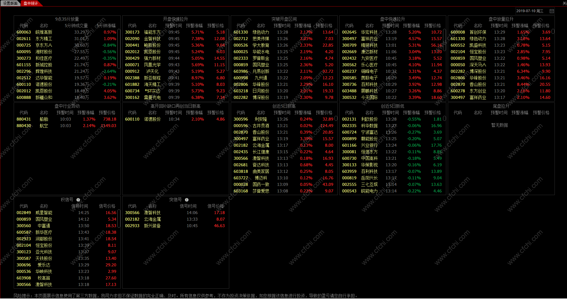This screenshot has height=299, width=567.
Task: Select 首创环保 in 盘中放量拉升
Action: click(x=500, y=32)
